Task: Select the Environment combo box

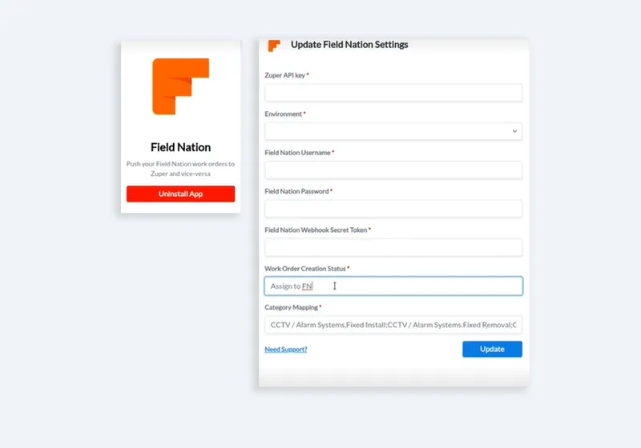Action: [x=393, y=131]
